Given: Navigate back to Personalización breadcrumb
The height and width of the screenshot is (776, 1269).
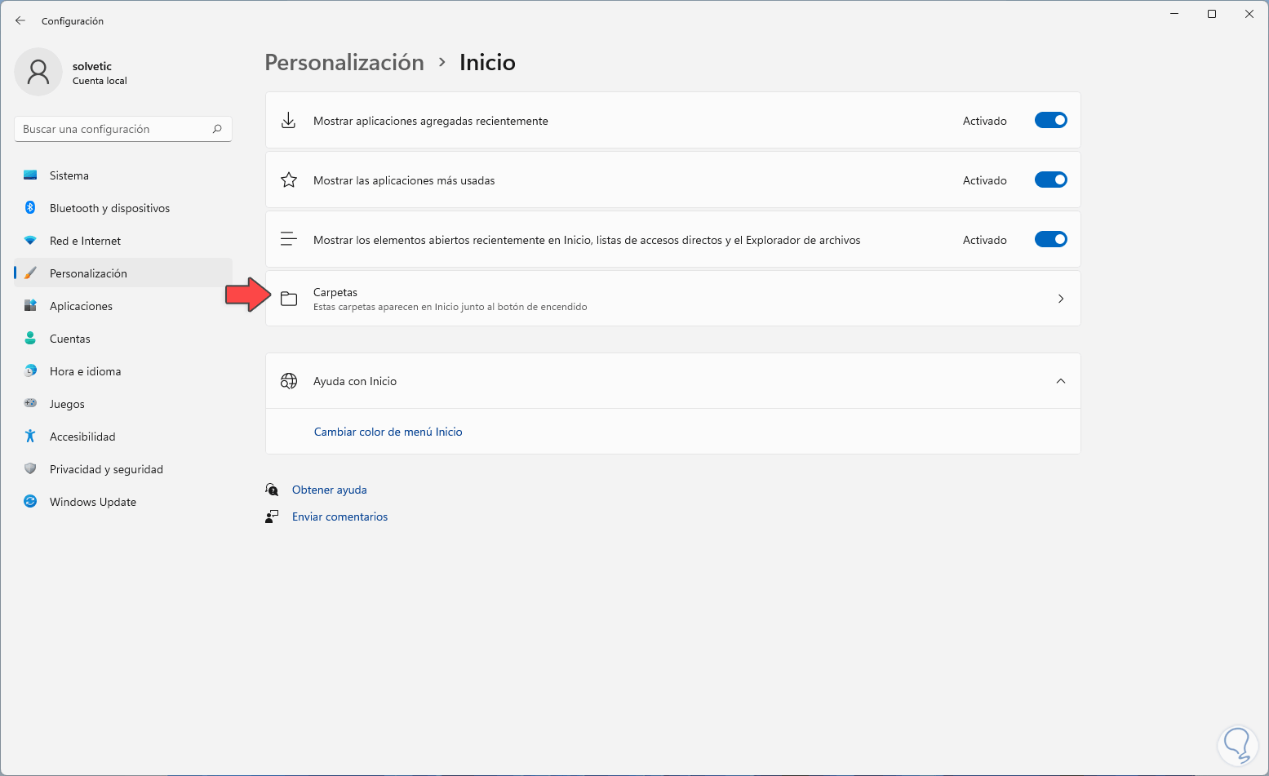Looking at the screenshot, I should tap(344, 63).
